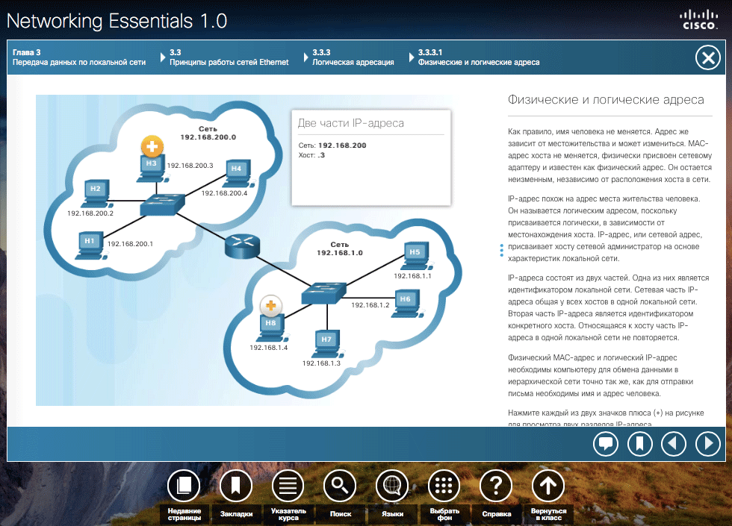Open the Закладки bookmarks icon
This screenshot has width=732, height=526.
point(236,486)
